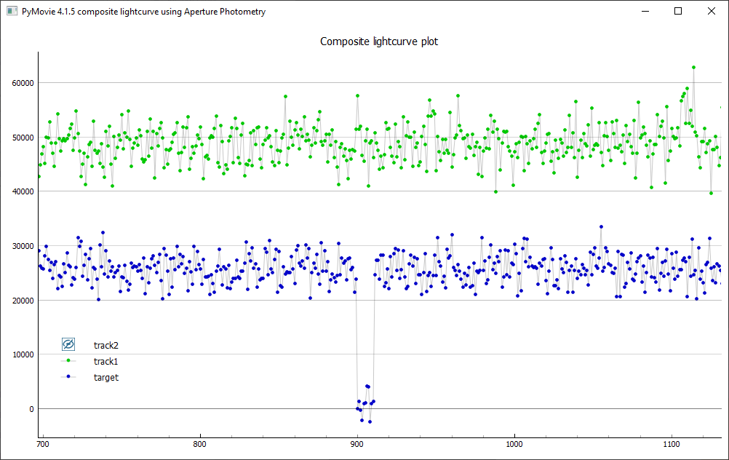The height and width of the screenshot is (460, 729).
Task: Click the track1 legend label
Action: 105,361
